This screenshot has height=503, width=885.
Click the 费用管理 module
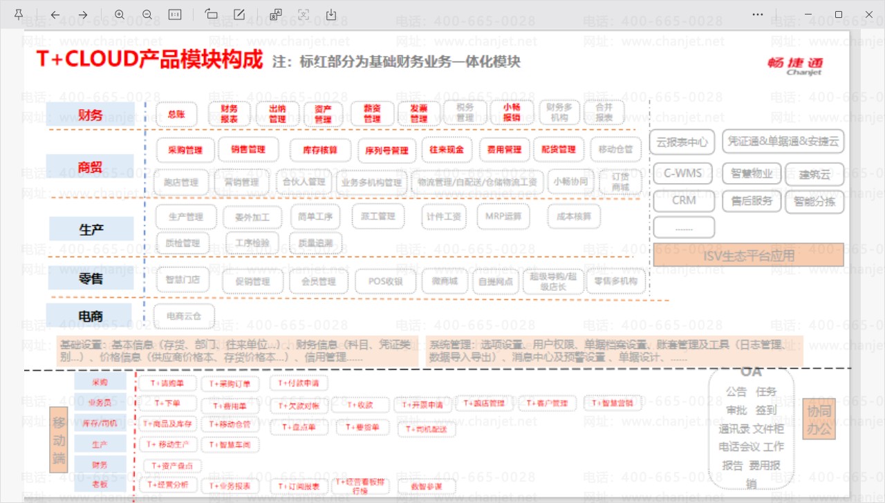click(x=504, y=149)
